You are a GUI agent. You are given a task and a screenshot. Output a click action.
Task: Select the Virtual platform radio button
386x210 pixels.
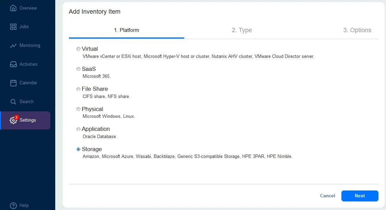pyautogui.click(x=78, y=49)
